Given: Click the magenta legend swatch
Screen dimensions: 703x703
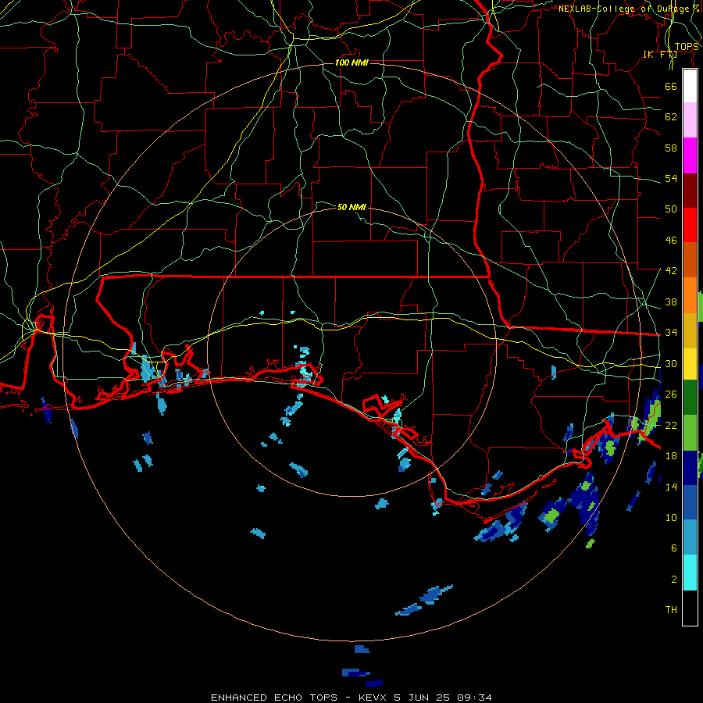Looking at the screenshot, I should [690, 155].
